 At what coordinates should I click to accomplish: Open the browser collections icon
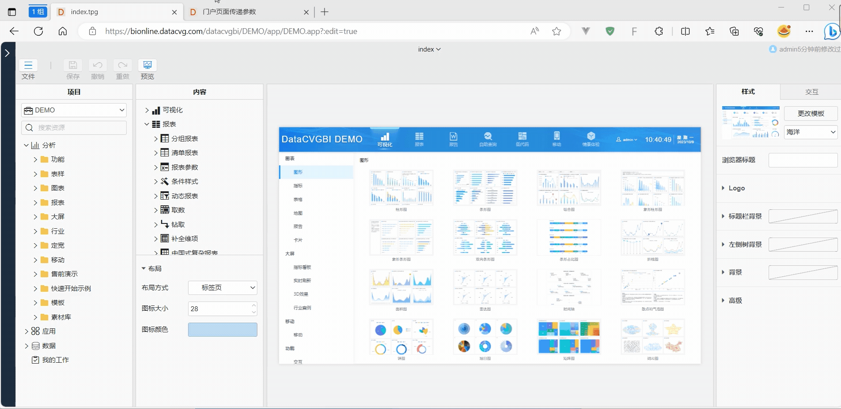tap(734, 31)
